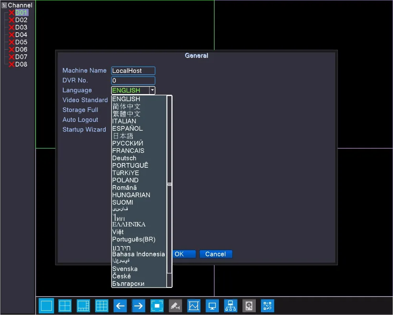Switch to single-view layout icon
Screen dimensions: 393x315
point(46,306)
